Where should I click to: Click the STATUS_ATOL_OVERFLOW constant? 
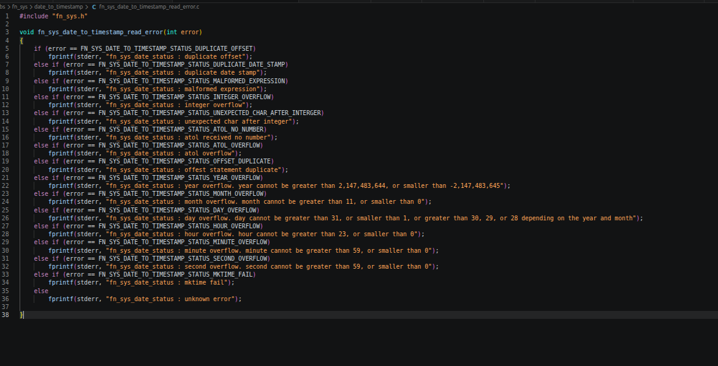pyautogui.click(x=179, y=146)
